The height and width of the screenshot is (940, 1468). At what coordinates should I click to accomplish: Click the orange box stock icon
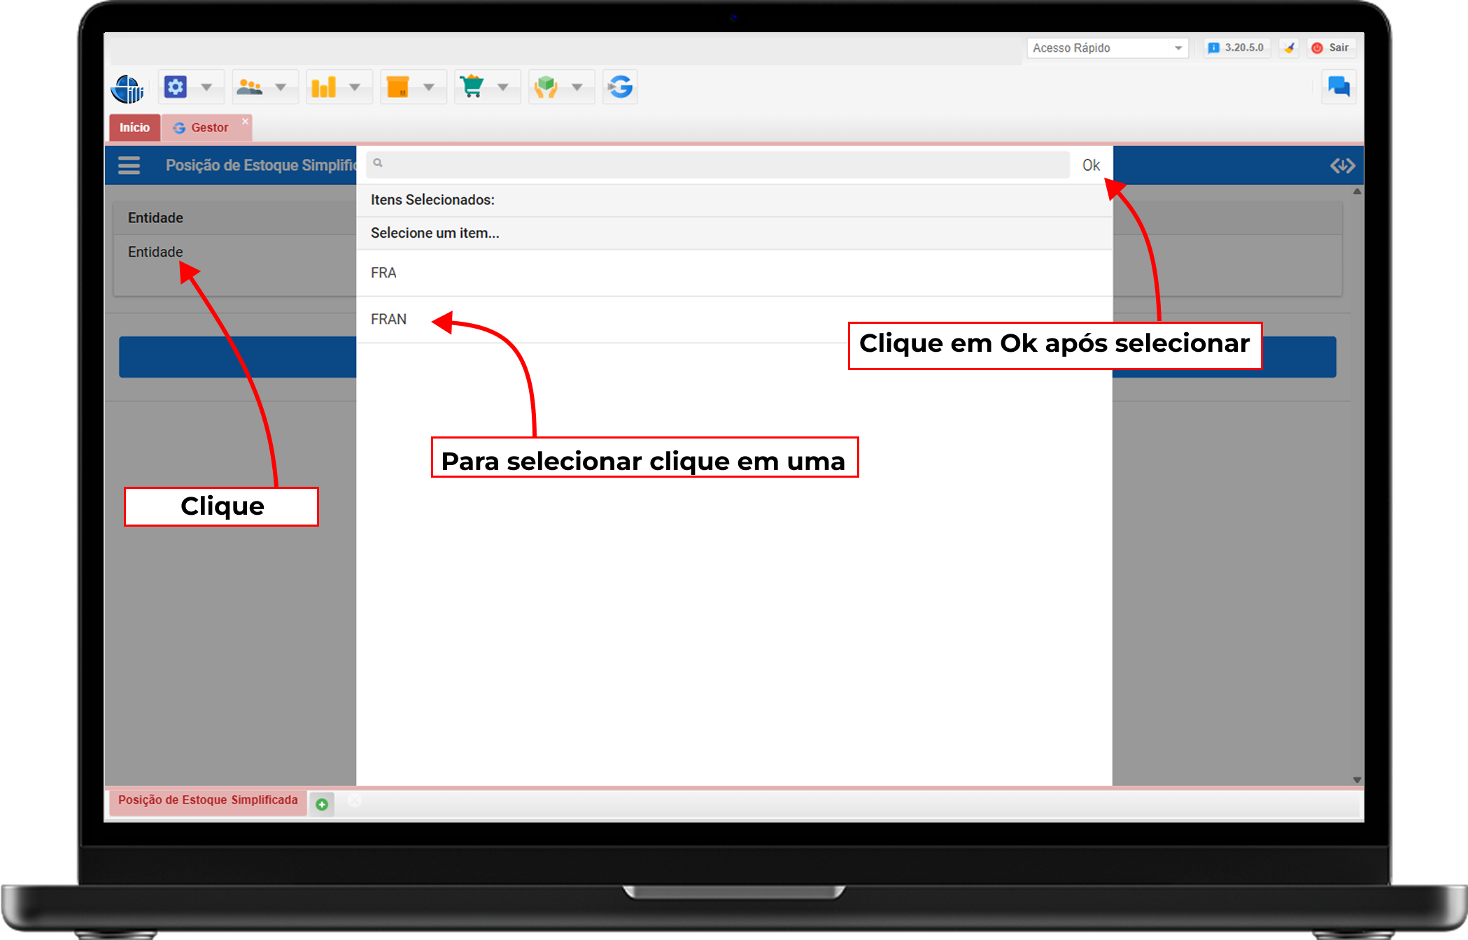tap(398, 87)
